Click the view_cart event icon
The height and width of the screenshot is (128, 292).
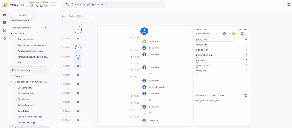click(x=144, y=121)
